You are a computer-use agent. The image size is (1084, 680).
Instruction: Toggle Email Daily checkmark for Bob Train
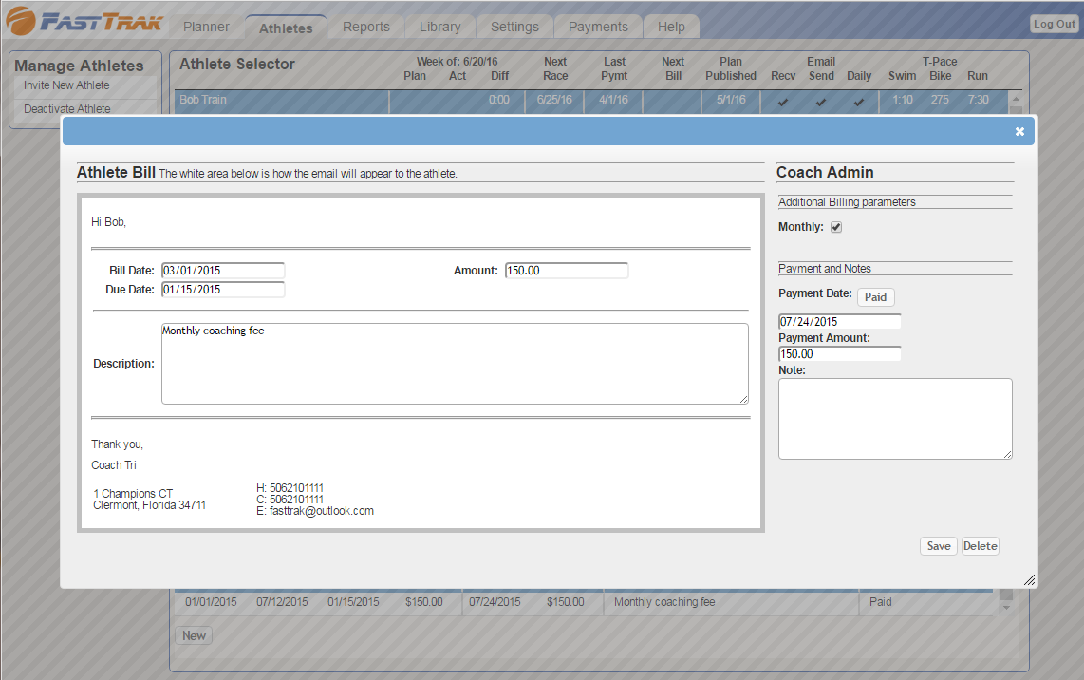click(859, 101)
